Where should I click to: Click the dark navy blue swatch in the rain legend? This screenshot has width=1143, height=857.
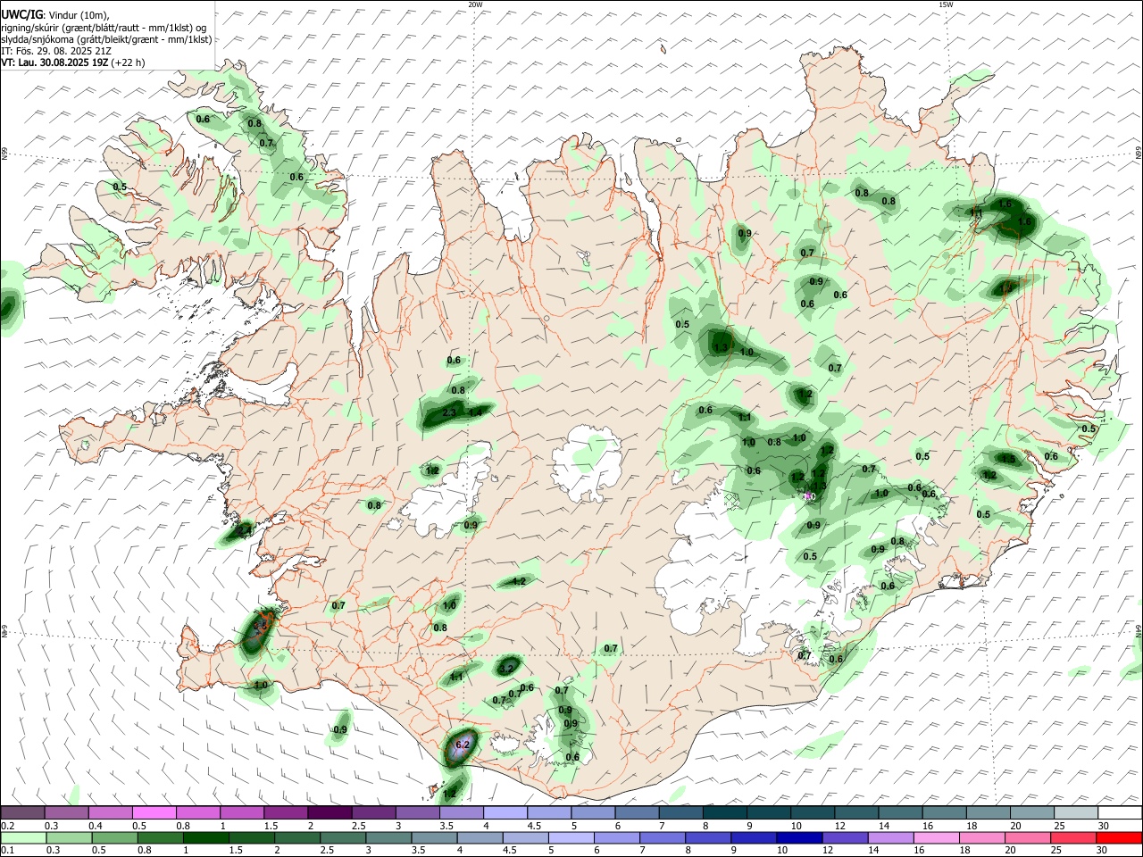798,837
